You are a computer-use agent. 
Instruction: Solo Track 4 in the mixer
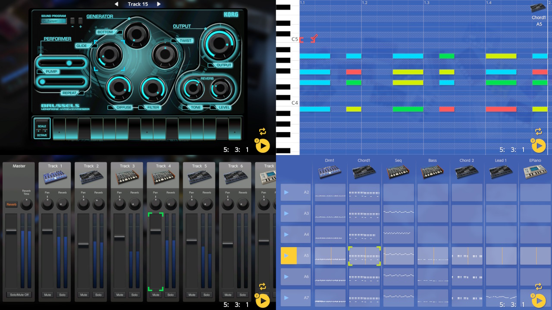(x=170, y=295)
